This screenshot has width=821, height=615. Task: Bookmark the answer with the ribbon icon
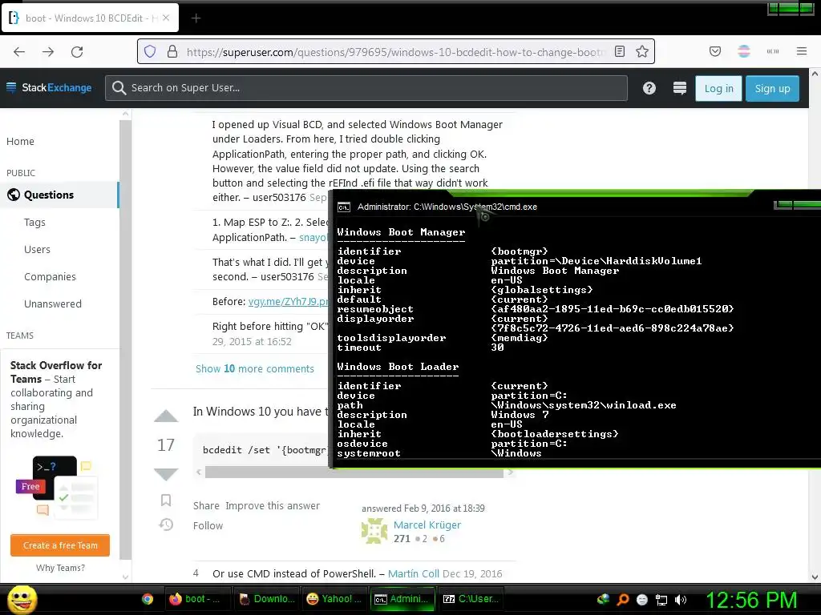166,500
